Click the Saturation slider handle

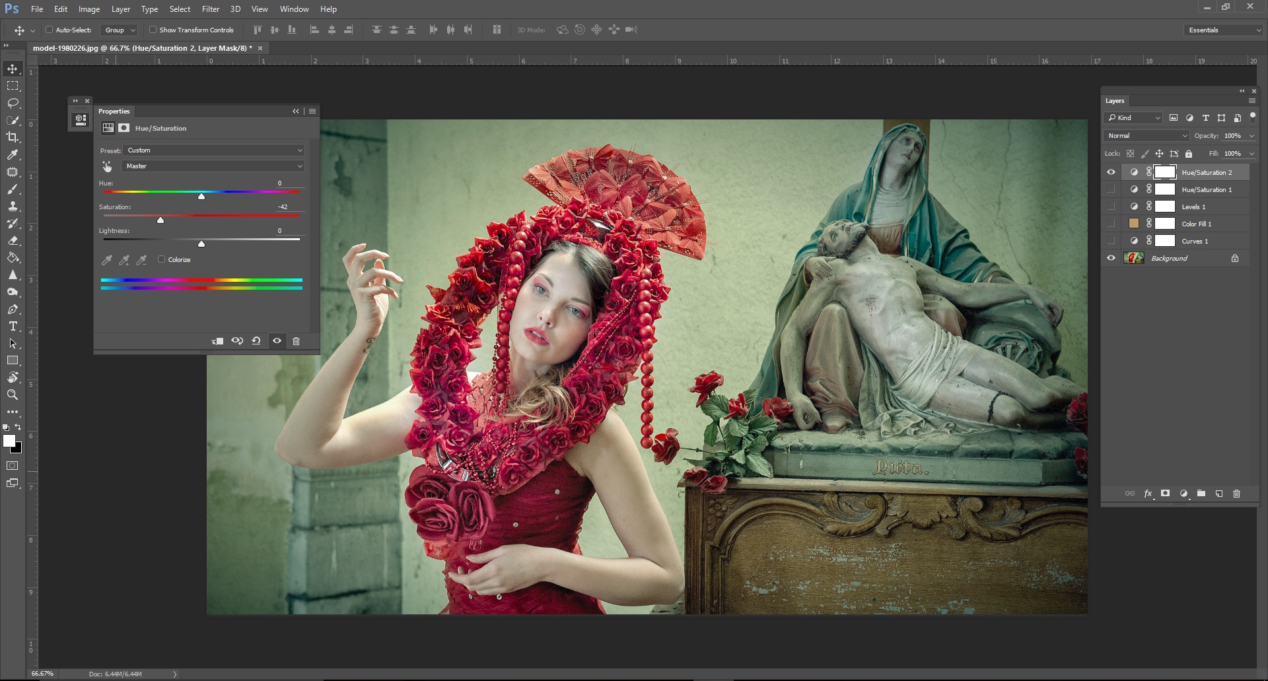pyautogui.click(x=160, y=220)
